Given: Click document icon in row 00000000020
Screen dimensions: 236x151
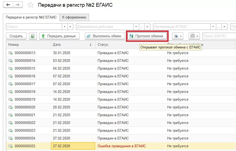Looking at the screenshot, I should pyautogui.click(x=10, y=107).
